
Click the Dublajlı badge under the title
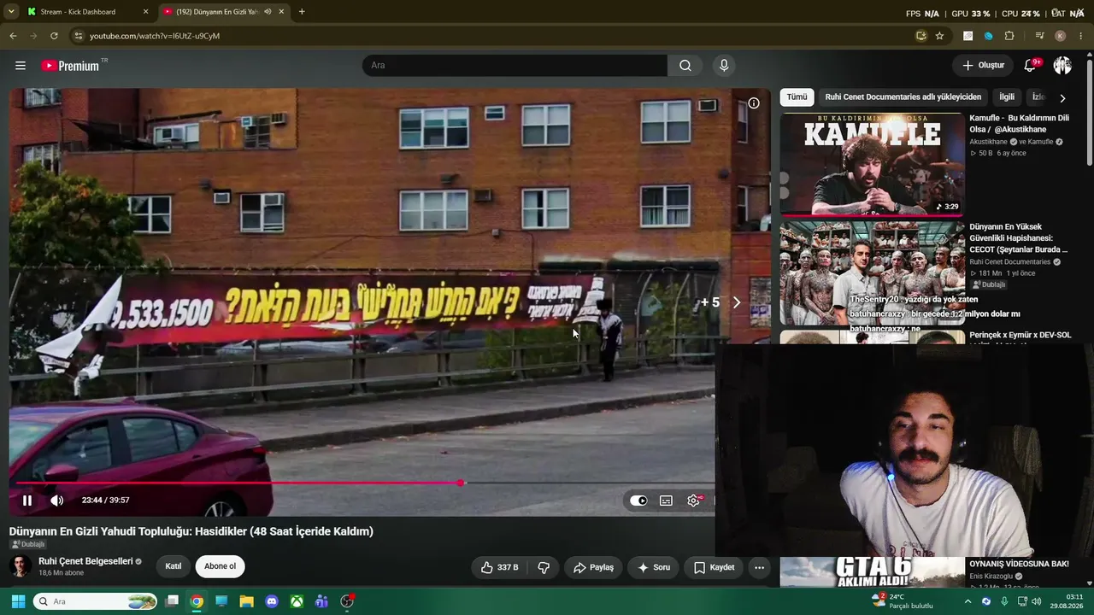point(27,544)
